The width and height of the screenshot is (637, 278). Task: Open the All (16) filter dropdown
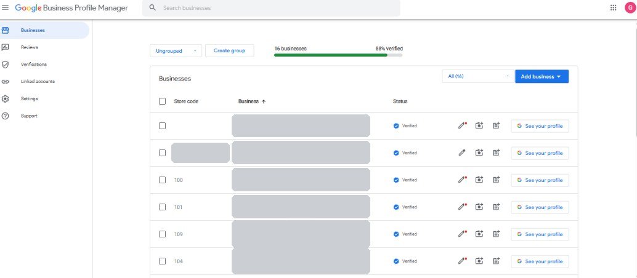click(x=478, y=76)
